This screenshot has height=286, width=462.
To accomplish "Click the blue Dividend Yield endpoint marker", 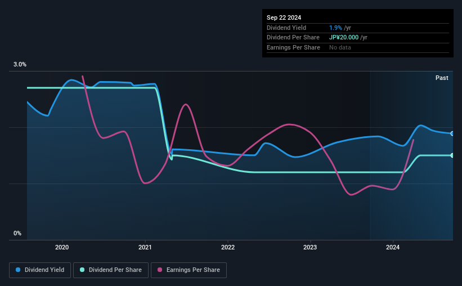I will tap(452, 133).
